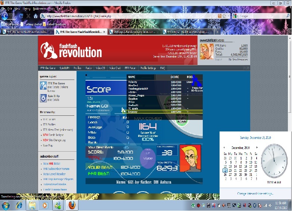Open the FFR Forum navigation item
Viewport: 292px width, 211px height.
click(130, 68)
